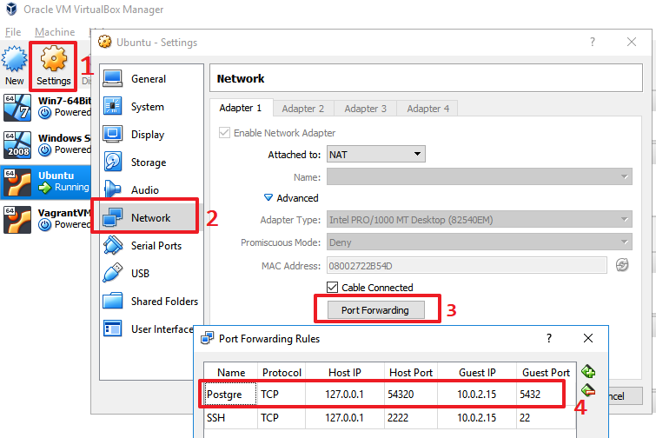Select the USB settings category
656x438 pixels.
[x=140, y=274]
